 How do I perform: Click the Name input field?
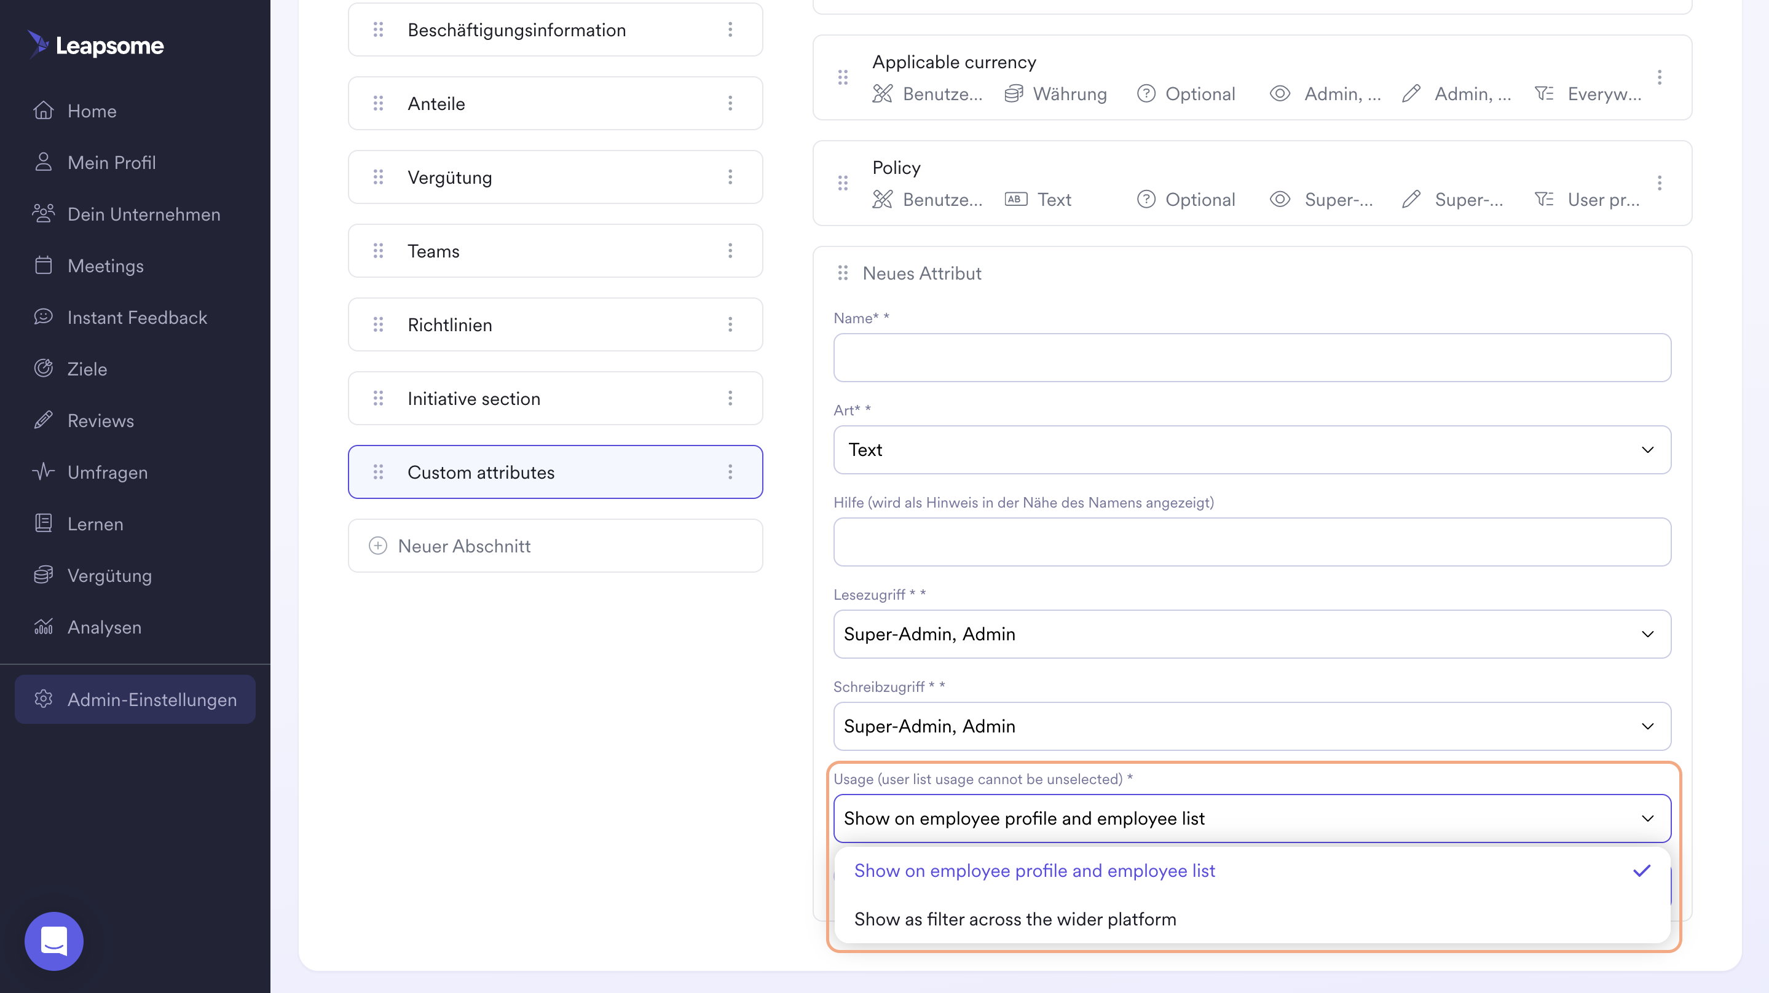pyautogui.click(x=1252, y=357)
